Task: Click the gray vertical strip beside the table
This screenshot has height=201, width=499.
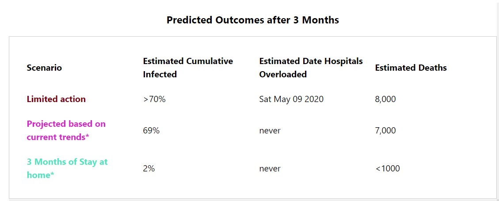Action: click(x=498, y=110)
